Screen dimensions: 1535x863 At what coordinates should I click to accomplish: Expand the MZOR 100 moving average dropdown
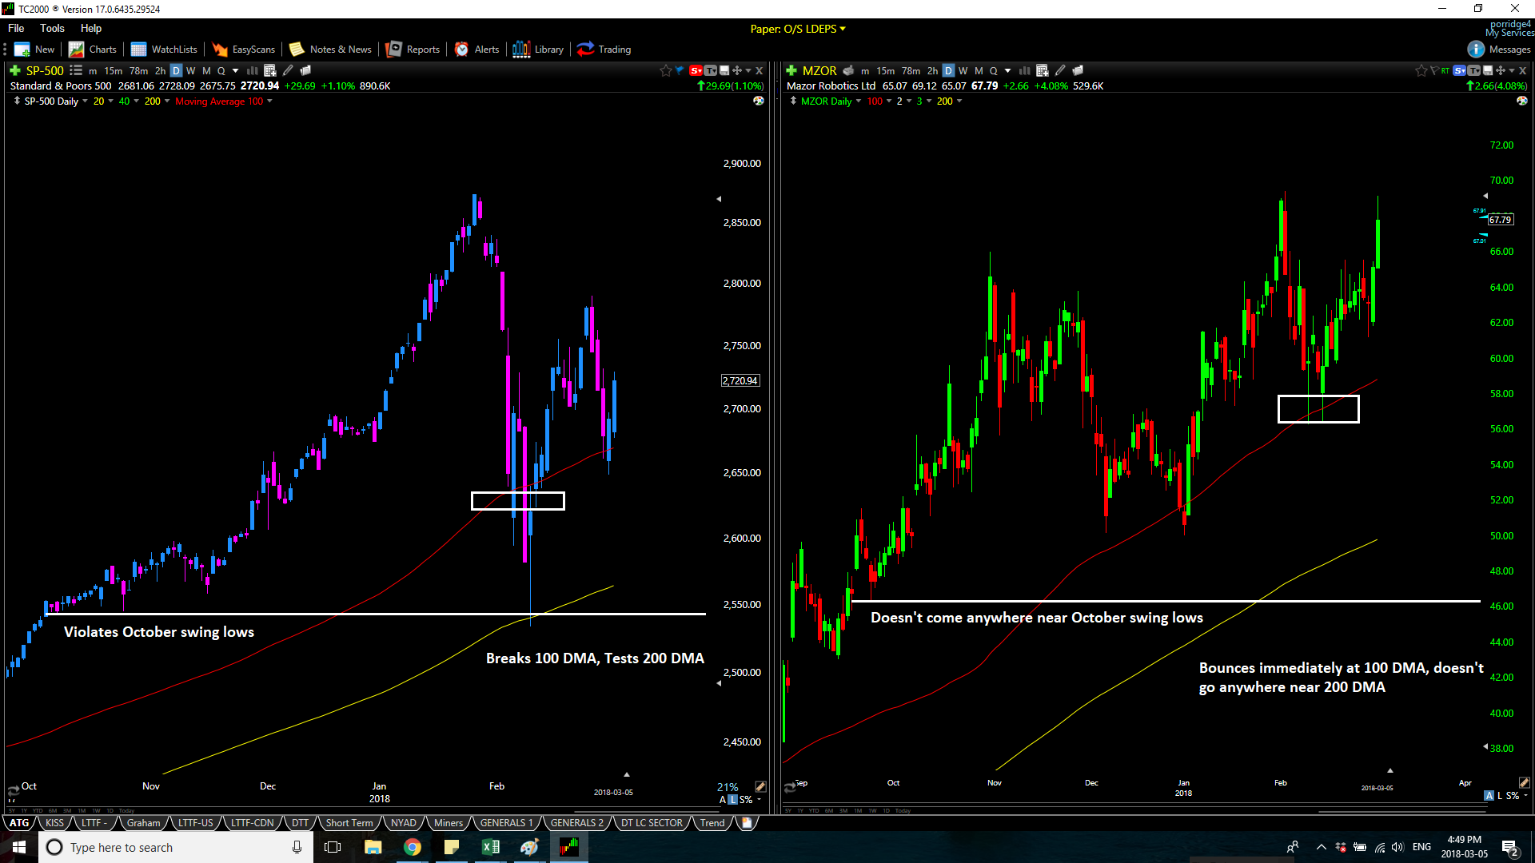point(889,101)
